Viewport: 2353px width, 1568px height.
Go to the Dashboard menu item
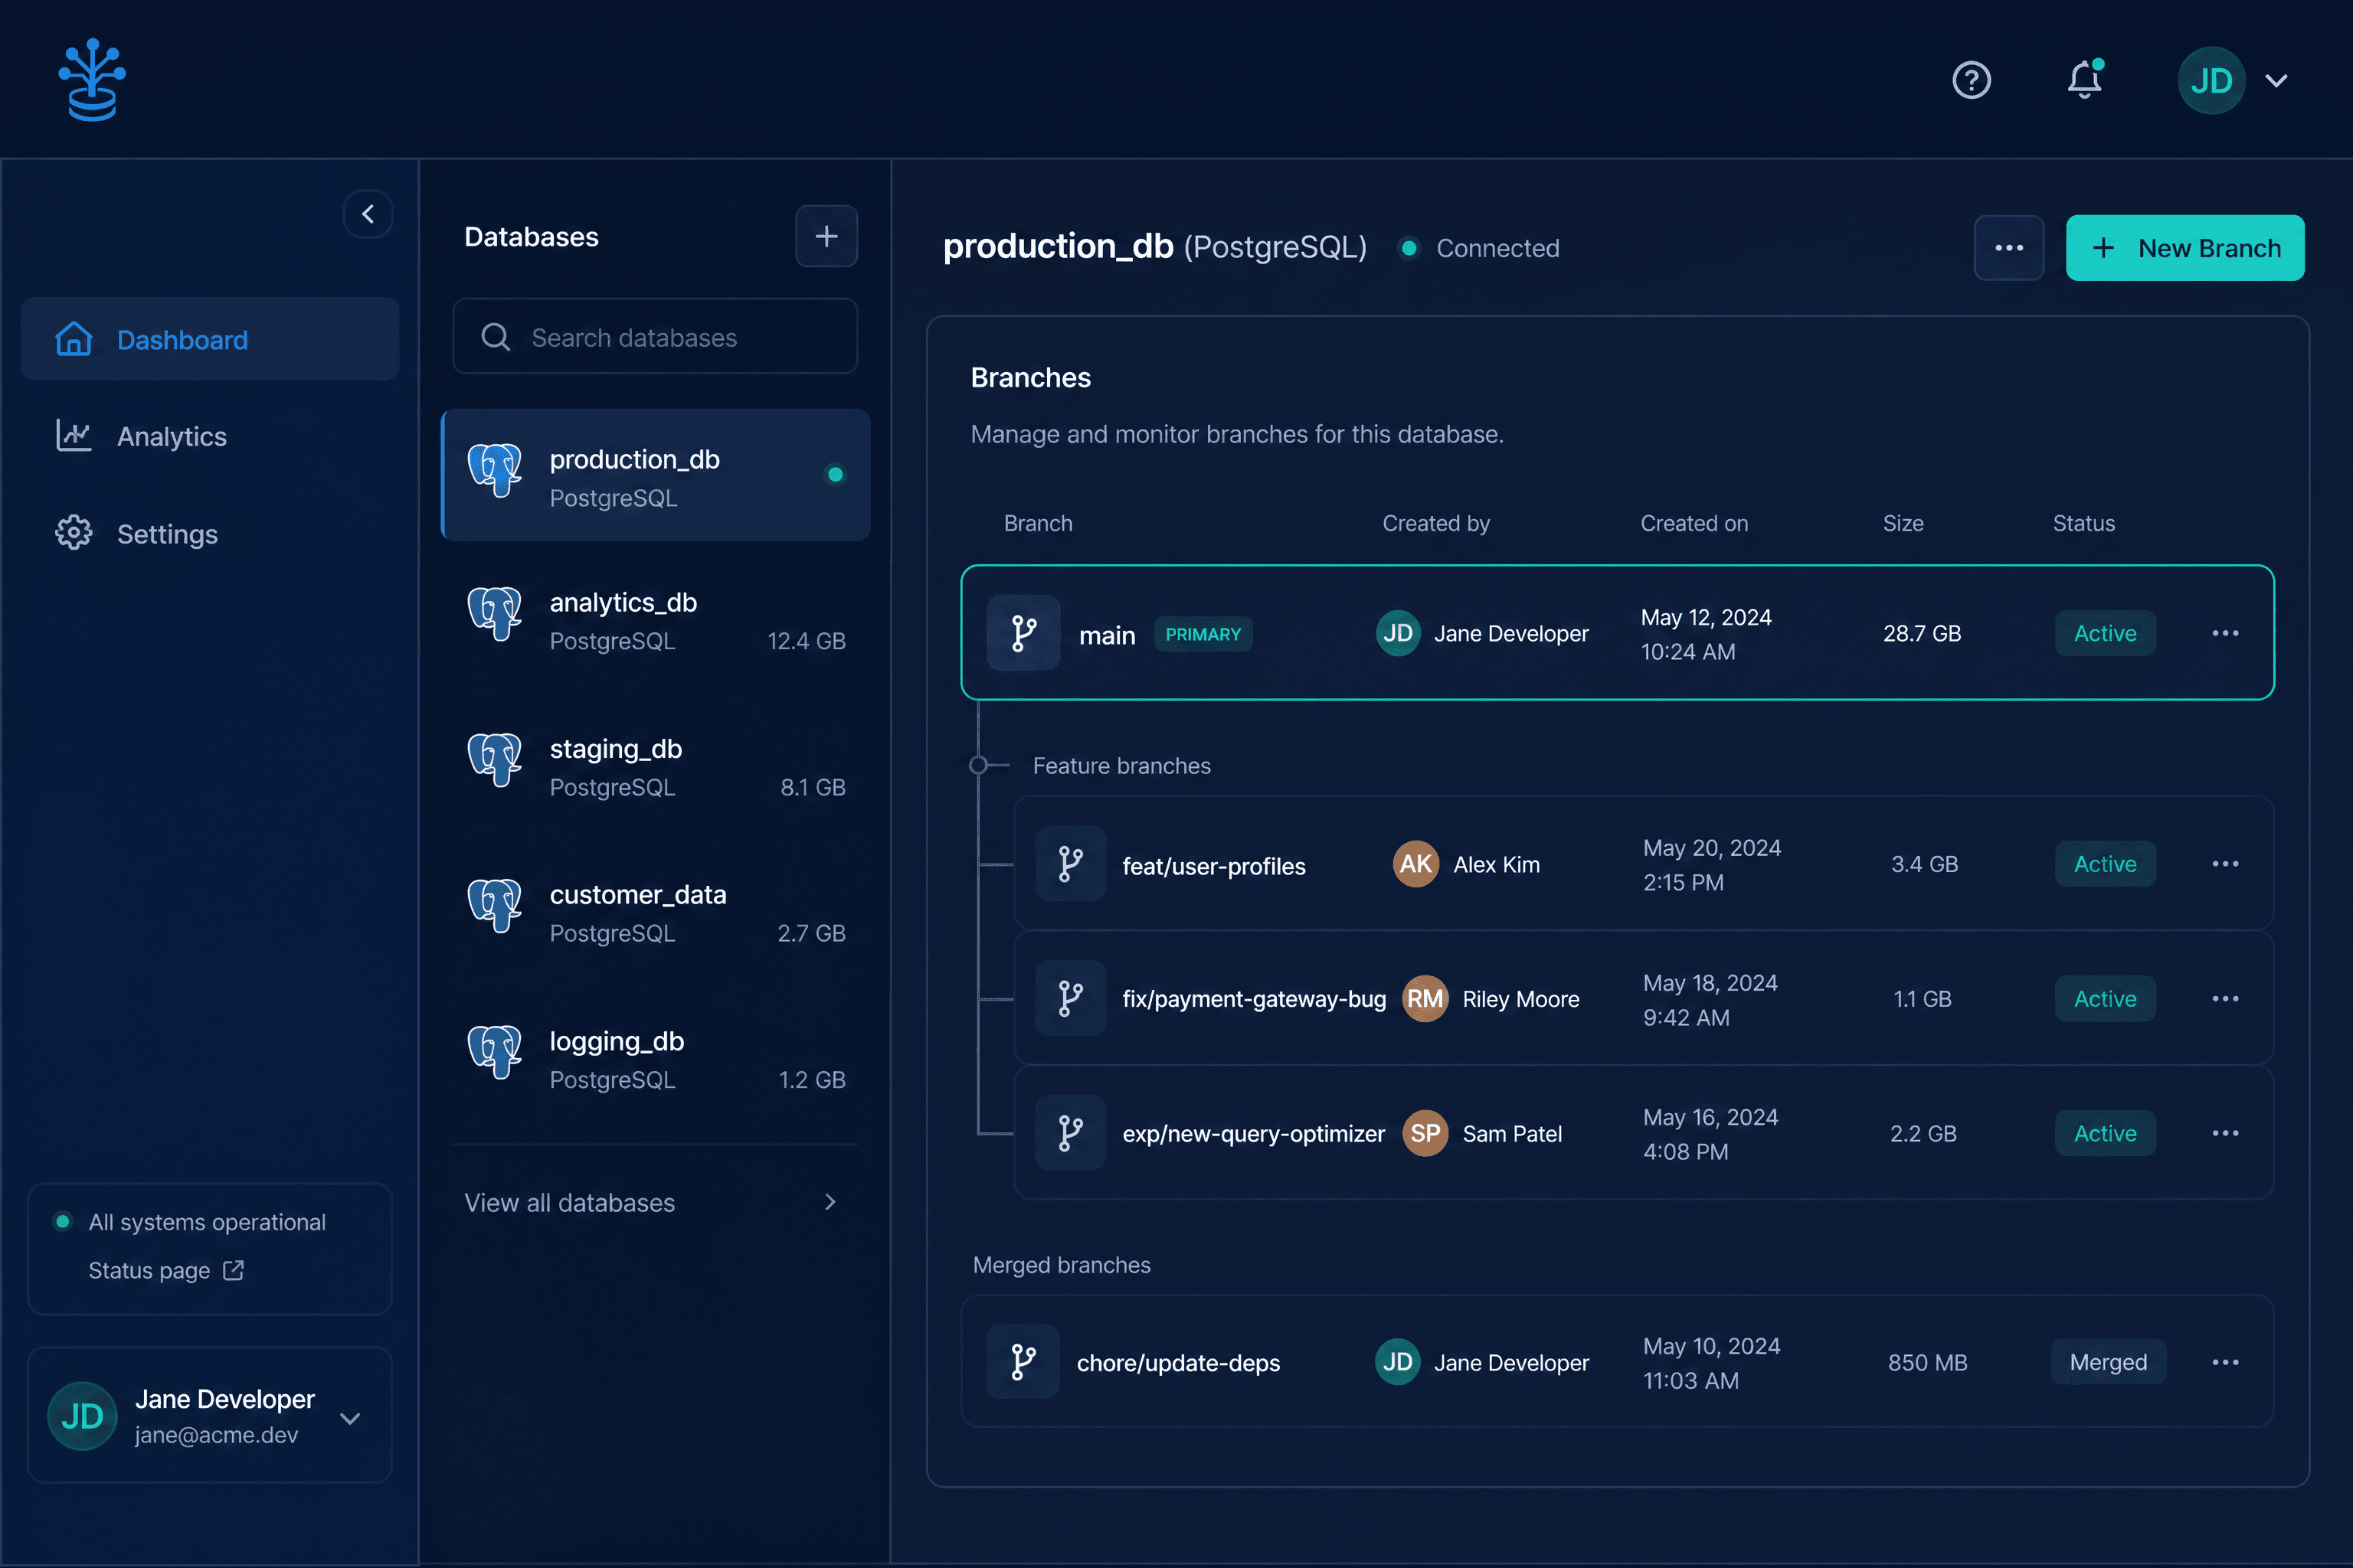coord(210,339)
